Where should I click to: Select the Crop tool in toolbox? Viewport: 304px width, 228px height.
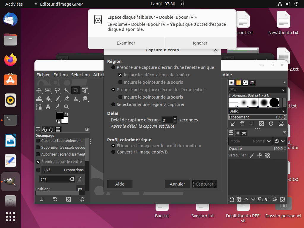tap(76, 90)
